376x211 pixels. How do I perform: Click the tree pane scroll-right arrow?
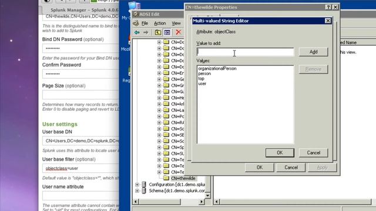point(202,202)
